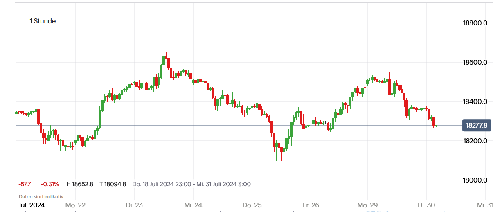Select the 18600.0 price axis label

click(475, 62)
